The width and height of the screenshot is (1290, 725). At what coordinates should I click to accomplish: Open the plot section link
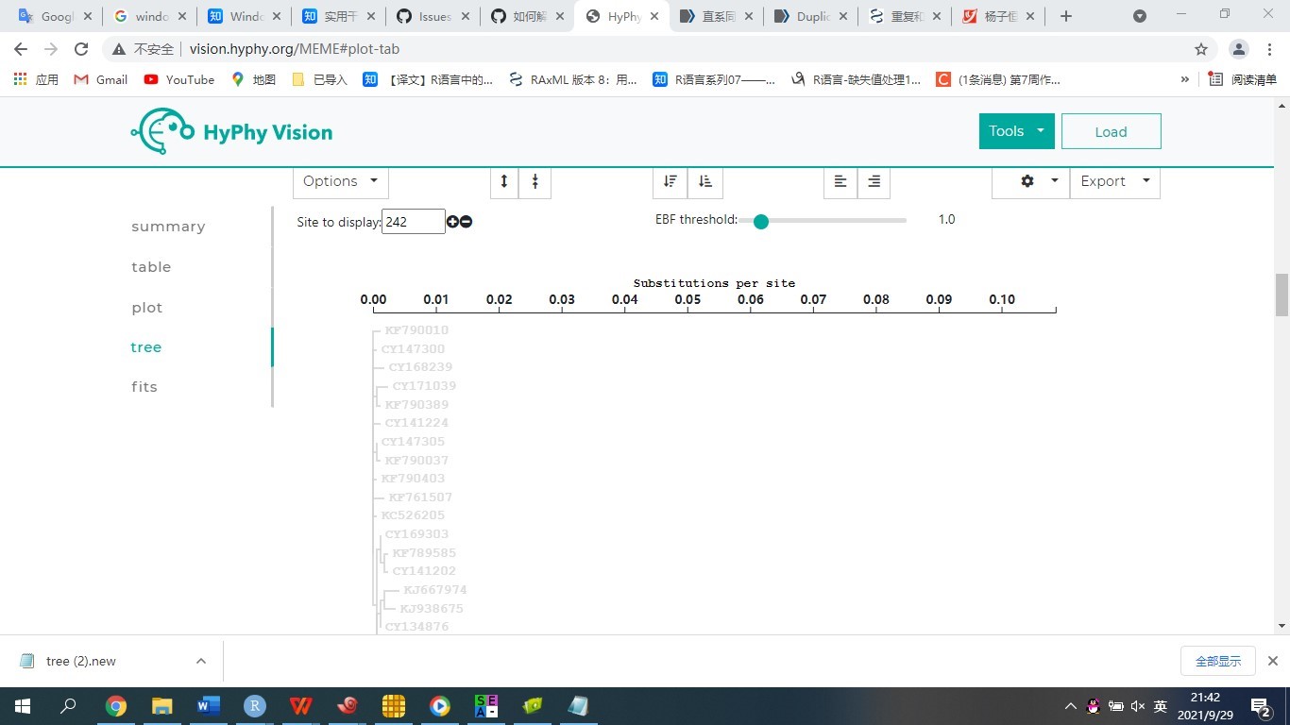[146, 307]
